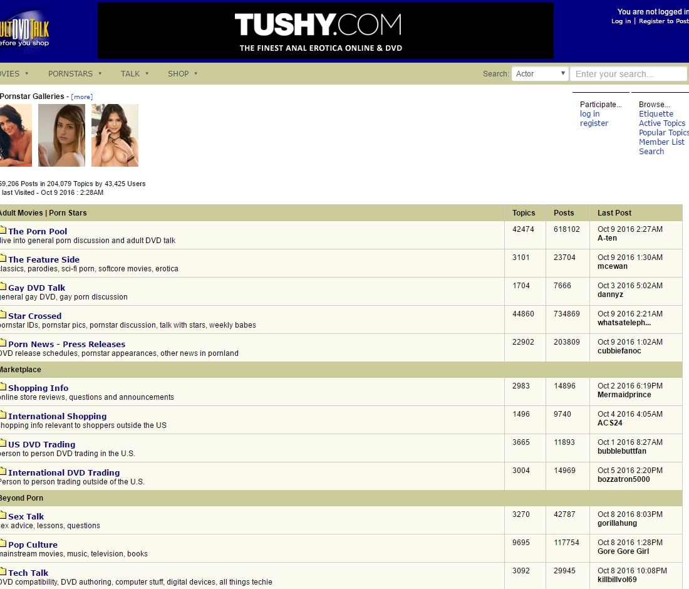
Task: Click last poster mcewan
Action: click(x=613, y=266)
